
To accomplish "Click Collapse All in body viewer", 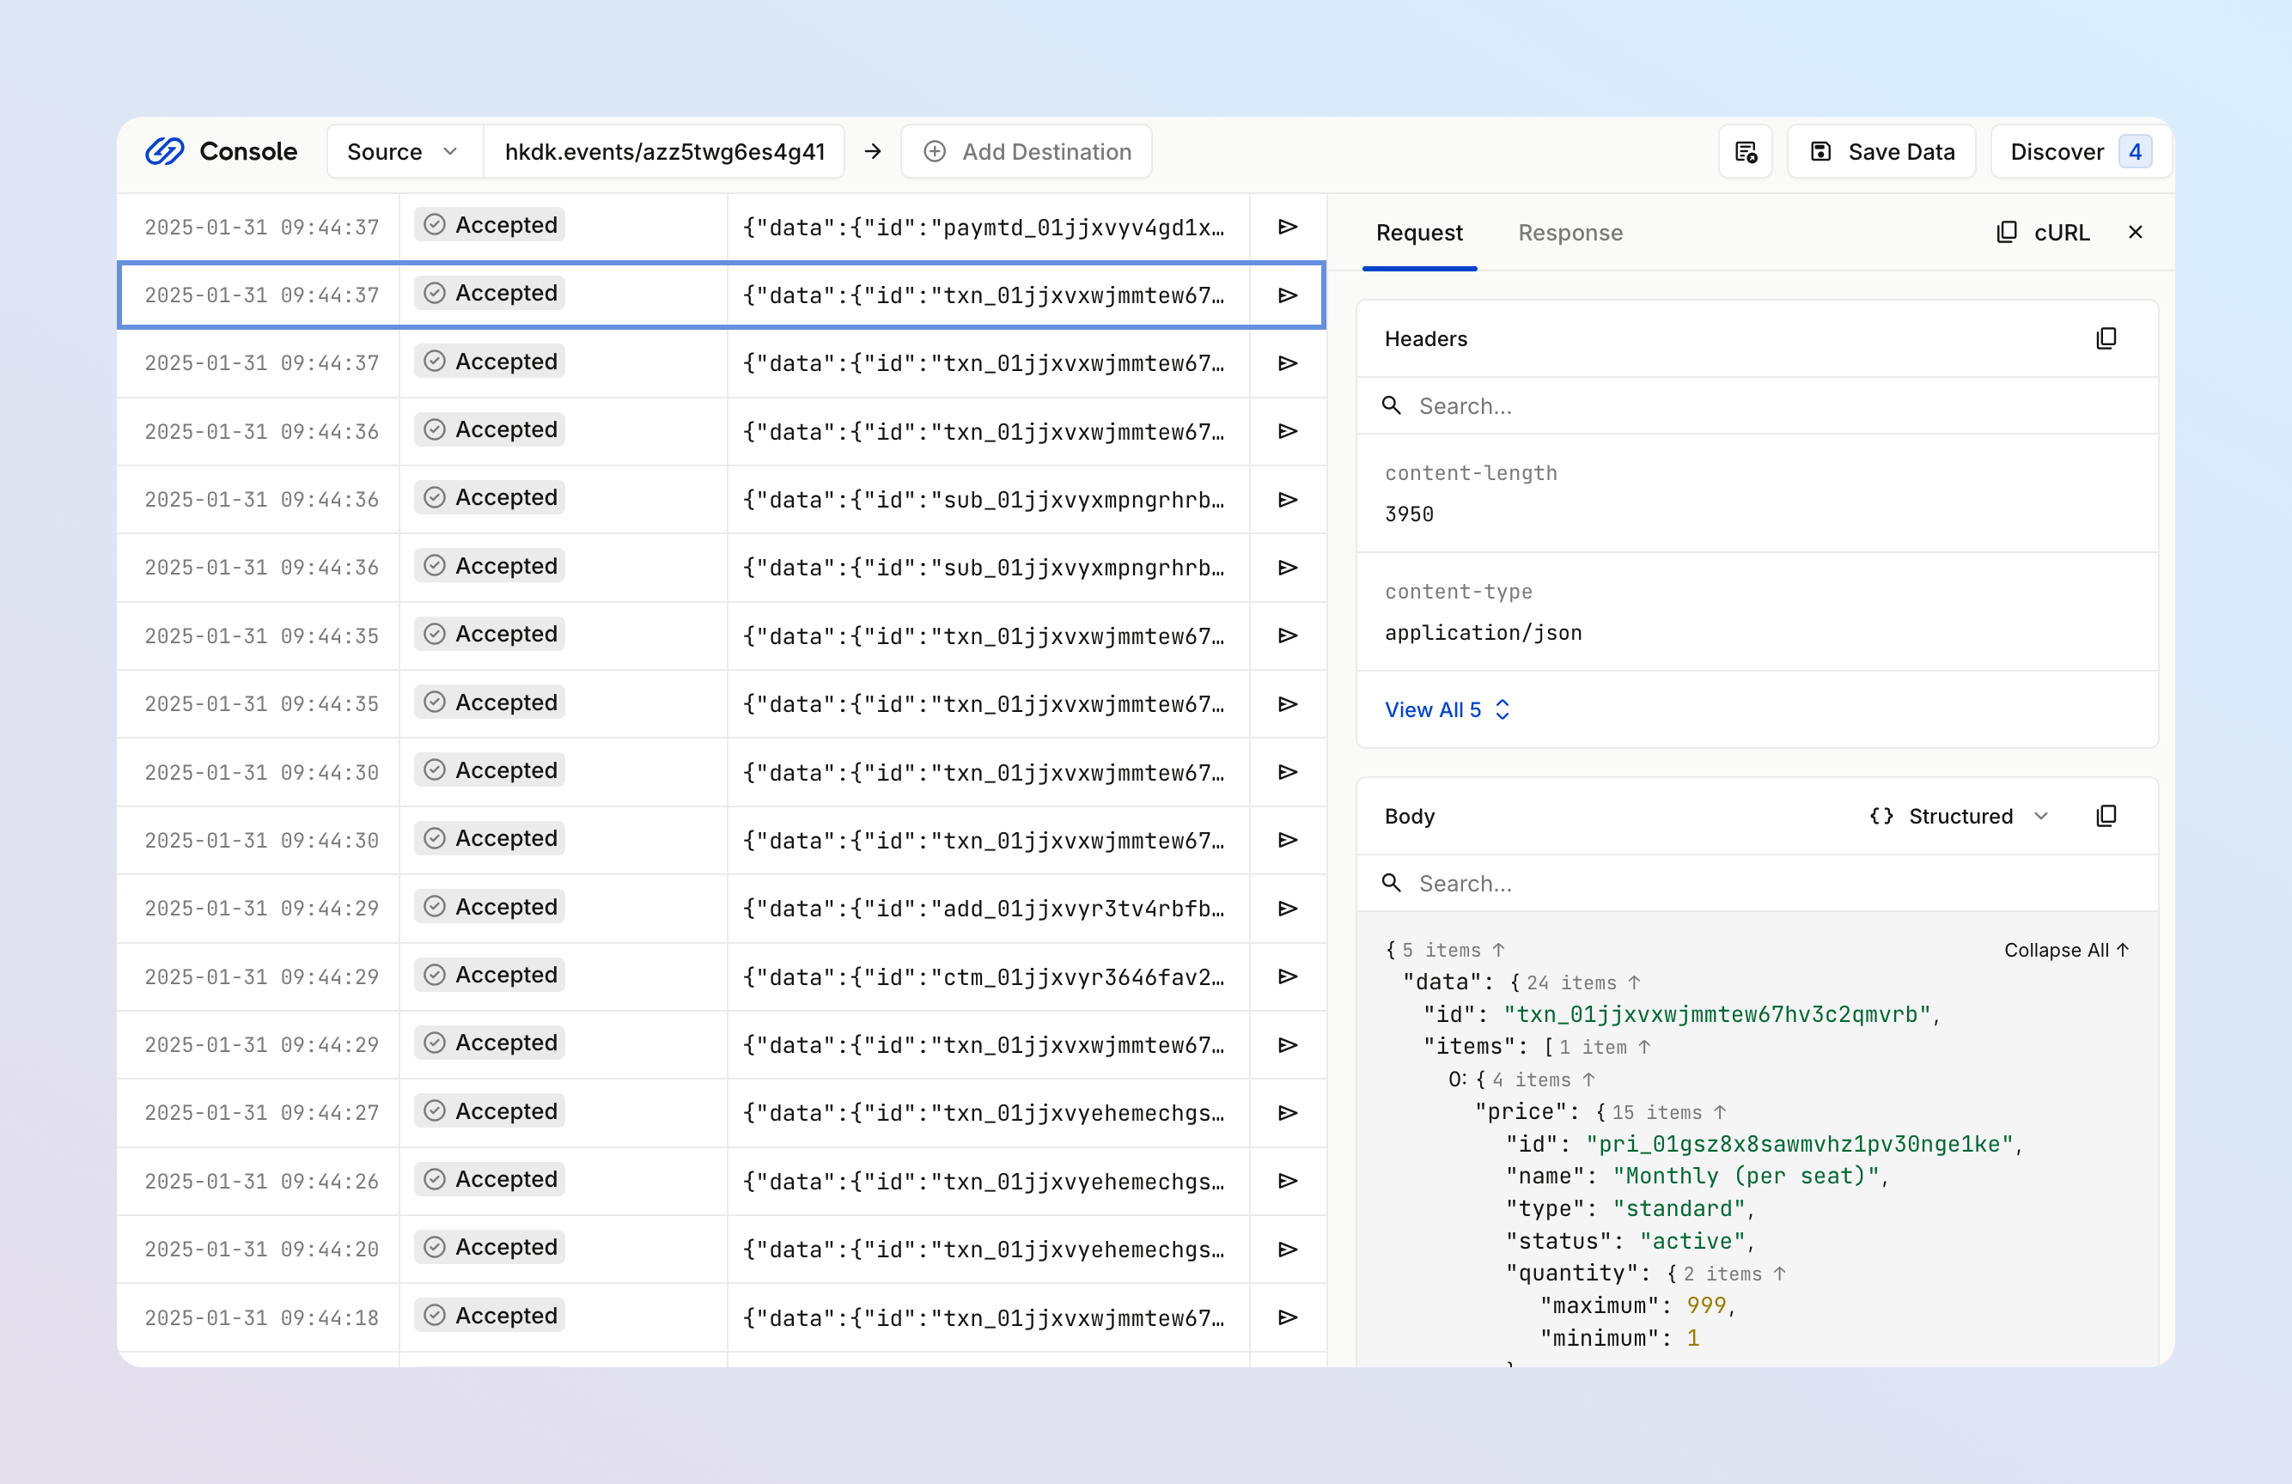I will coord(2066,950).
